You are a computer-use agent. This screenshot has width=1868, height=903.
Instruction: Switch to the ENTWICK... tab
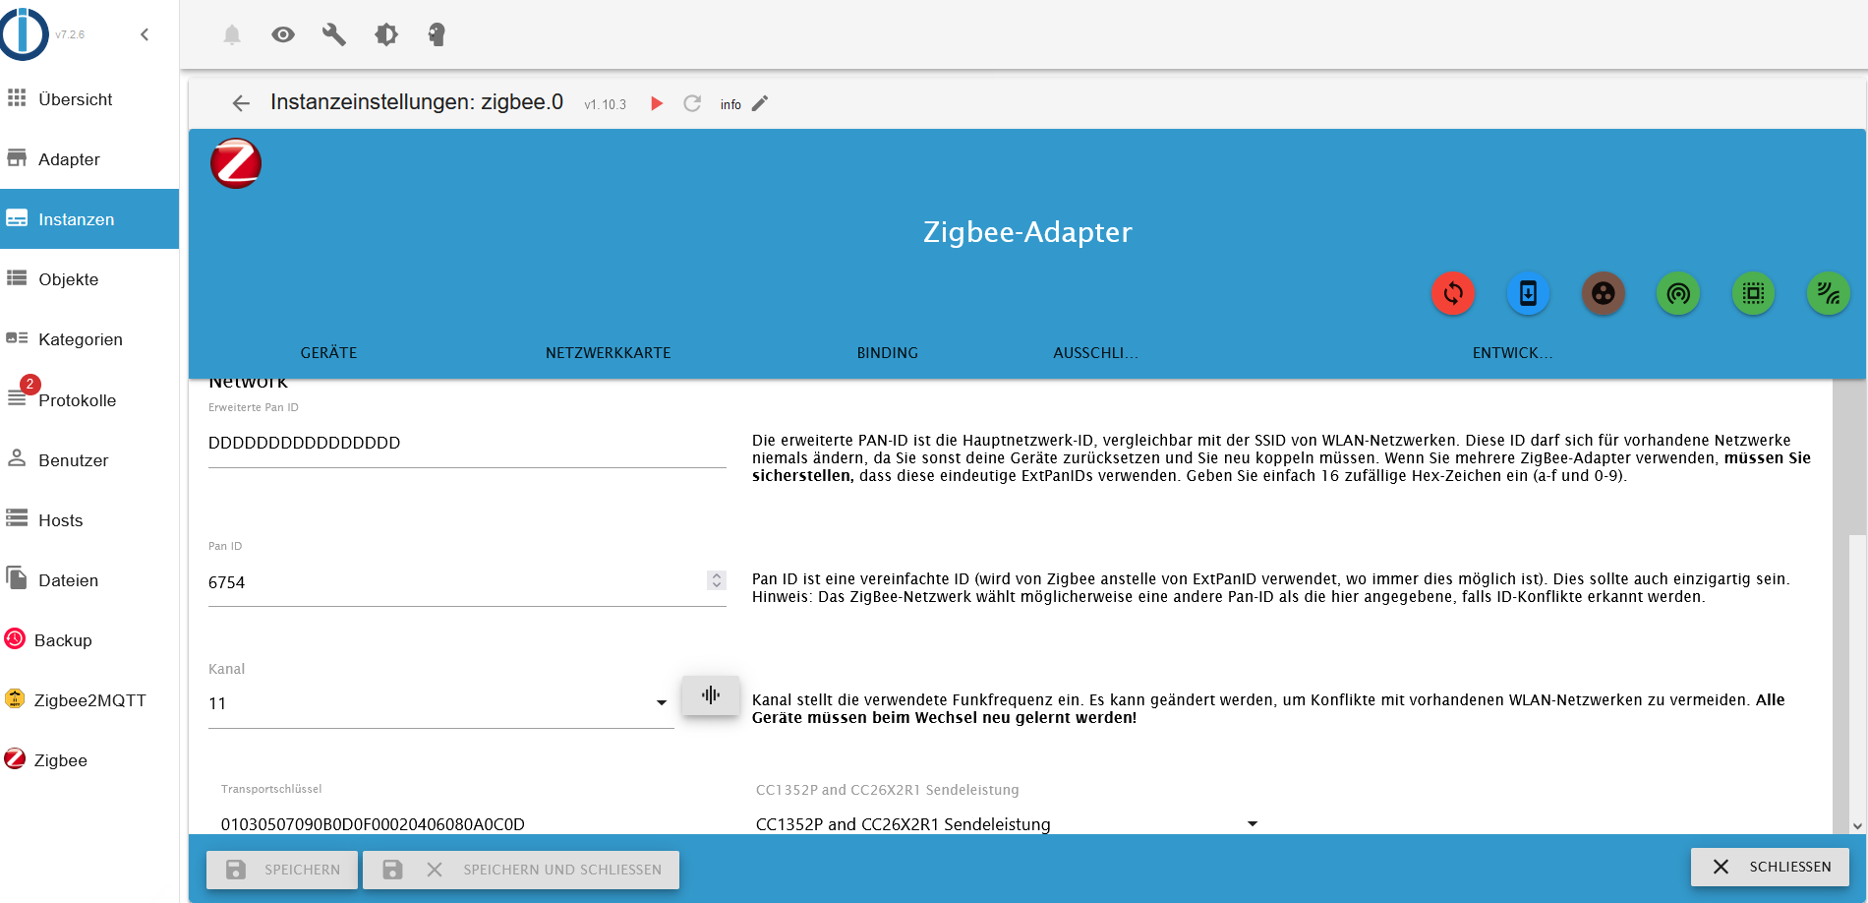[x=1513, y=352]
